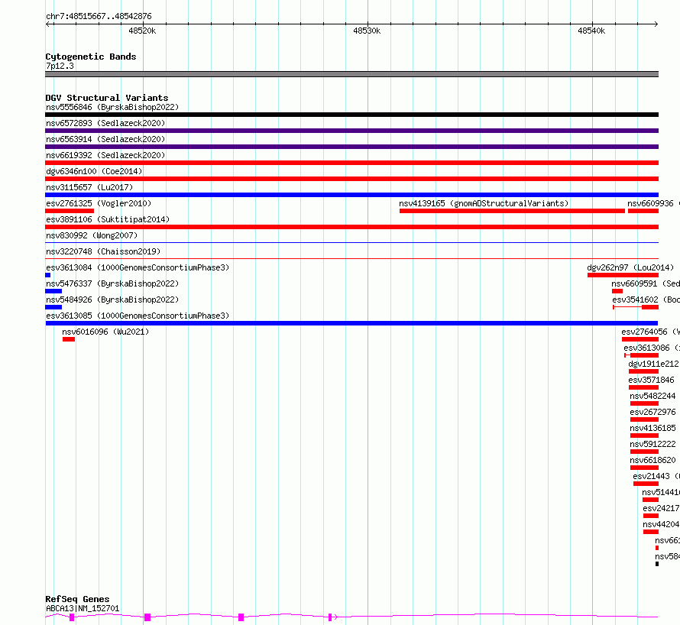
Task: Open the DGV Structural Variants track title
Action: 107,98
